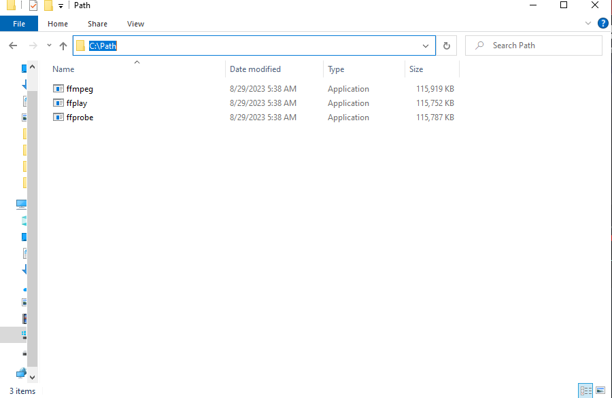The width and height of the screenshot is (612, 398).
Task: Select the file named ffmpeg
Action: point(80,89)
